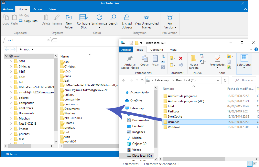Close the root tab in AirCluster

(x=48, y=40)
